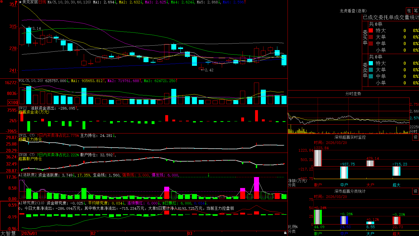Click the 02 month marker on timeline
Screen dimensions: 419x236
coord(93,233)
